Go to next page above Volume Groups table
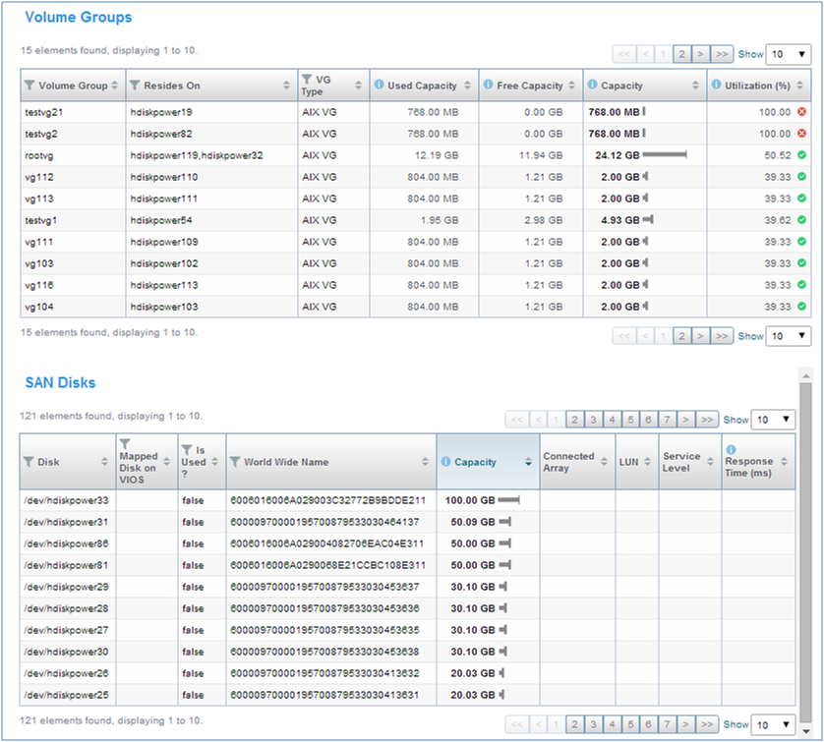This screenshot has height=742, width=824. pos(700,54)
